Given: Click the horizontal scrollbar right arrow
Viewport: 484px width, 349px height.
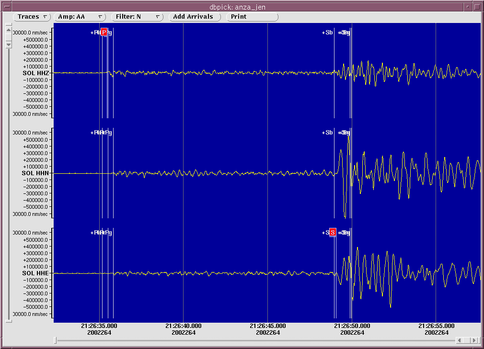Looking at the screenshot, I should [x=474, y=340].
